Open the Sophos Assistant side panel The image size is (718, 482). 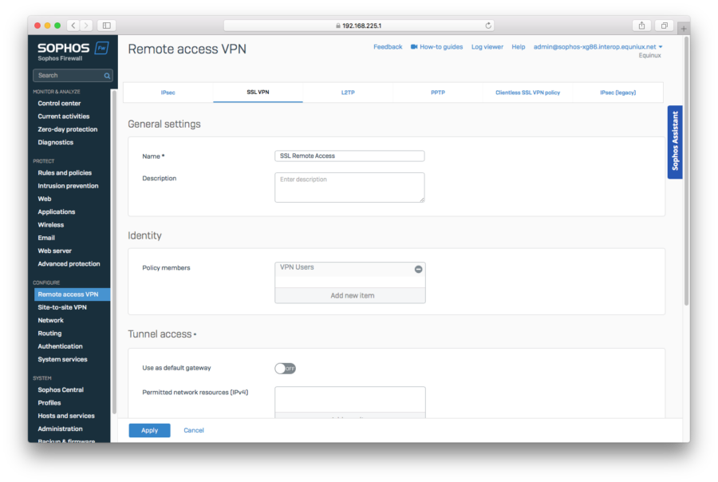[675, 142]
